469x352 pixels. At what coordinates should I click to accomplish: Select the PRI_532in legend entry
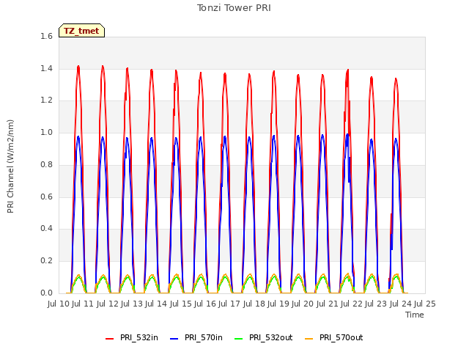coord(132,337)
